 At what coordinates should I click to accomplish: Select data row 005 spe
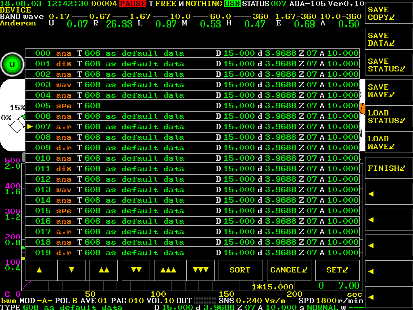pyautogui.click(x=192, y=106)
